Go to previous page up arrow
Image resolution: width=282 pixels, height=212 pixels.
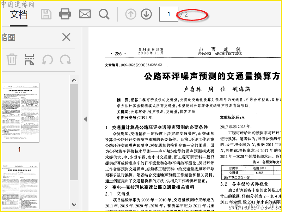131,14
